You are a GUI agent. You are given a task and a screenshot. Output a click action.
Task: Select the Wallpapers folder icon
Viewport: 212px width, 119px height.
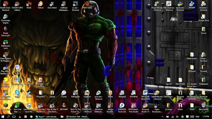point(204,80)
